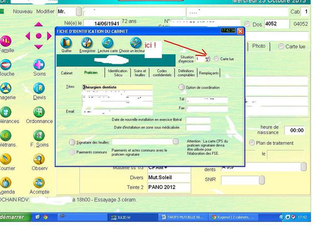Open the Soins sidebar icon
The height and width of the screenshot is (241, 322).
pyautogui.click(x=39, y=65)
